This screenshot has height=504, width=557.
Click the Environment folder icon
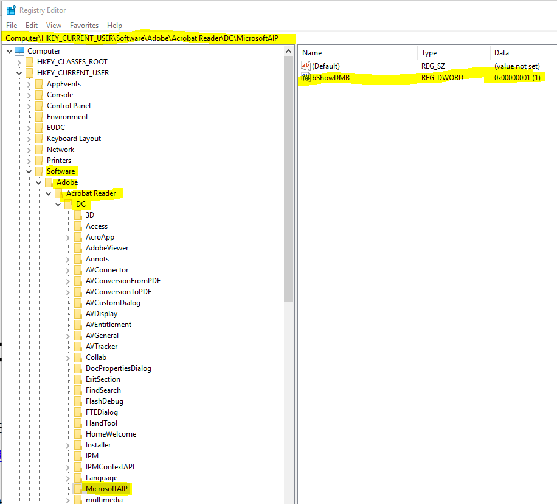point(40,117)
